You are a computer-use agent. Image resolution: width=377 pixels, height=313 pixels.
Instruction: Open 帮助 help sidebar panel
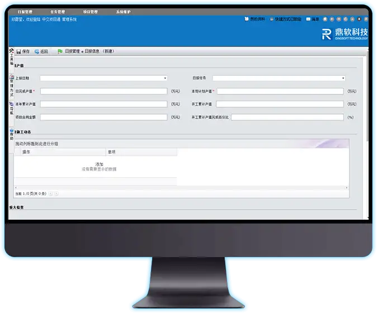click(11, 135)
